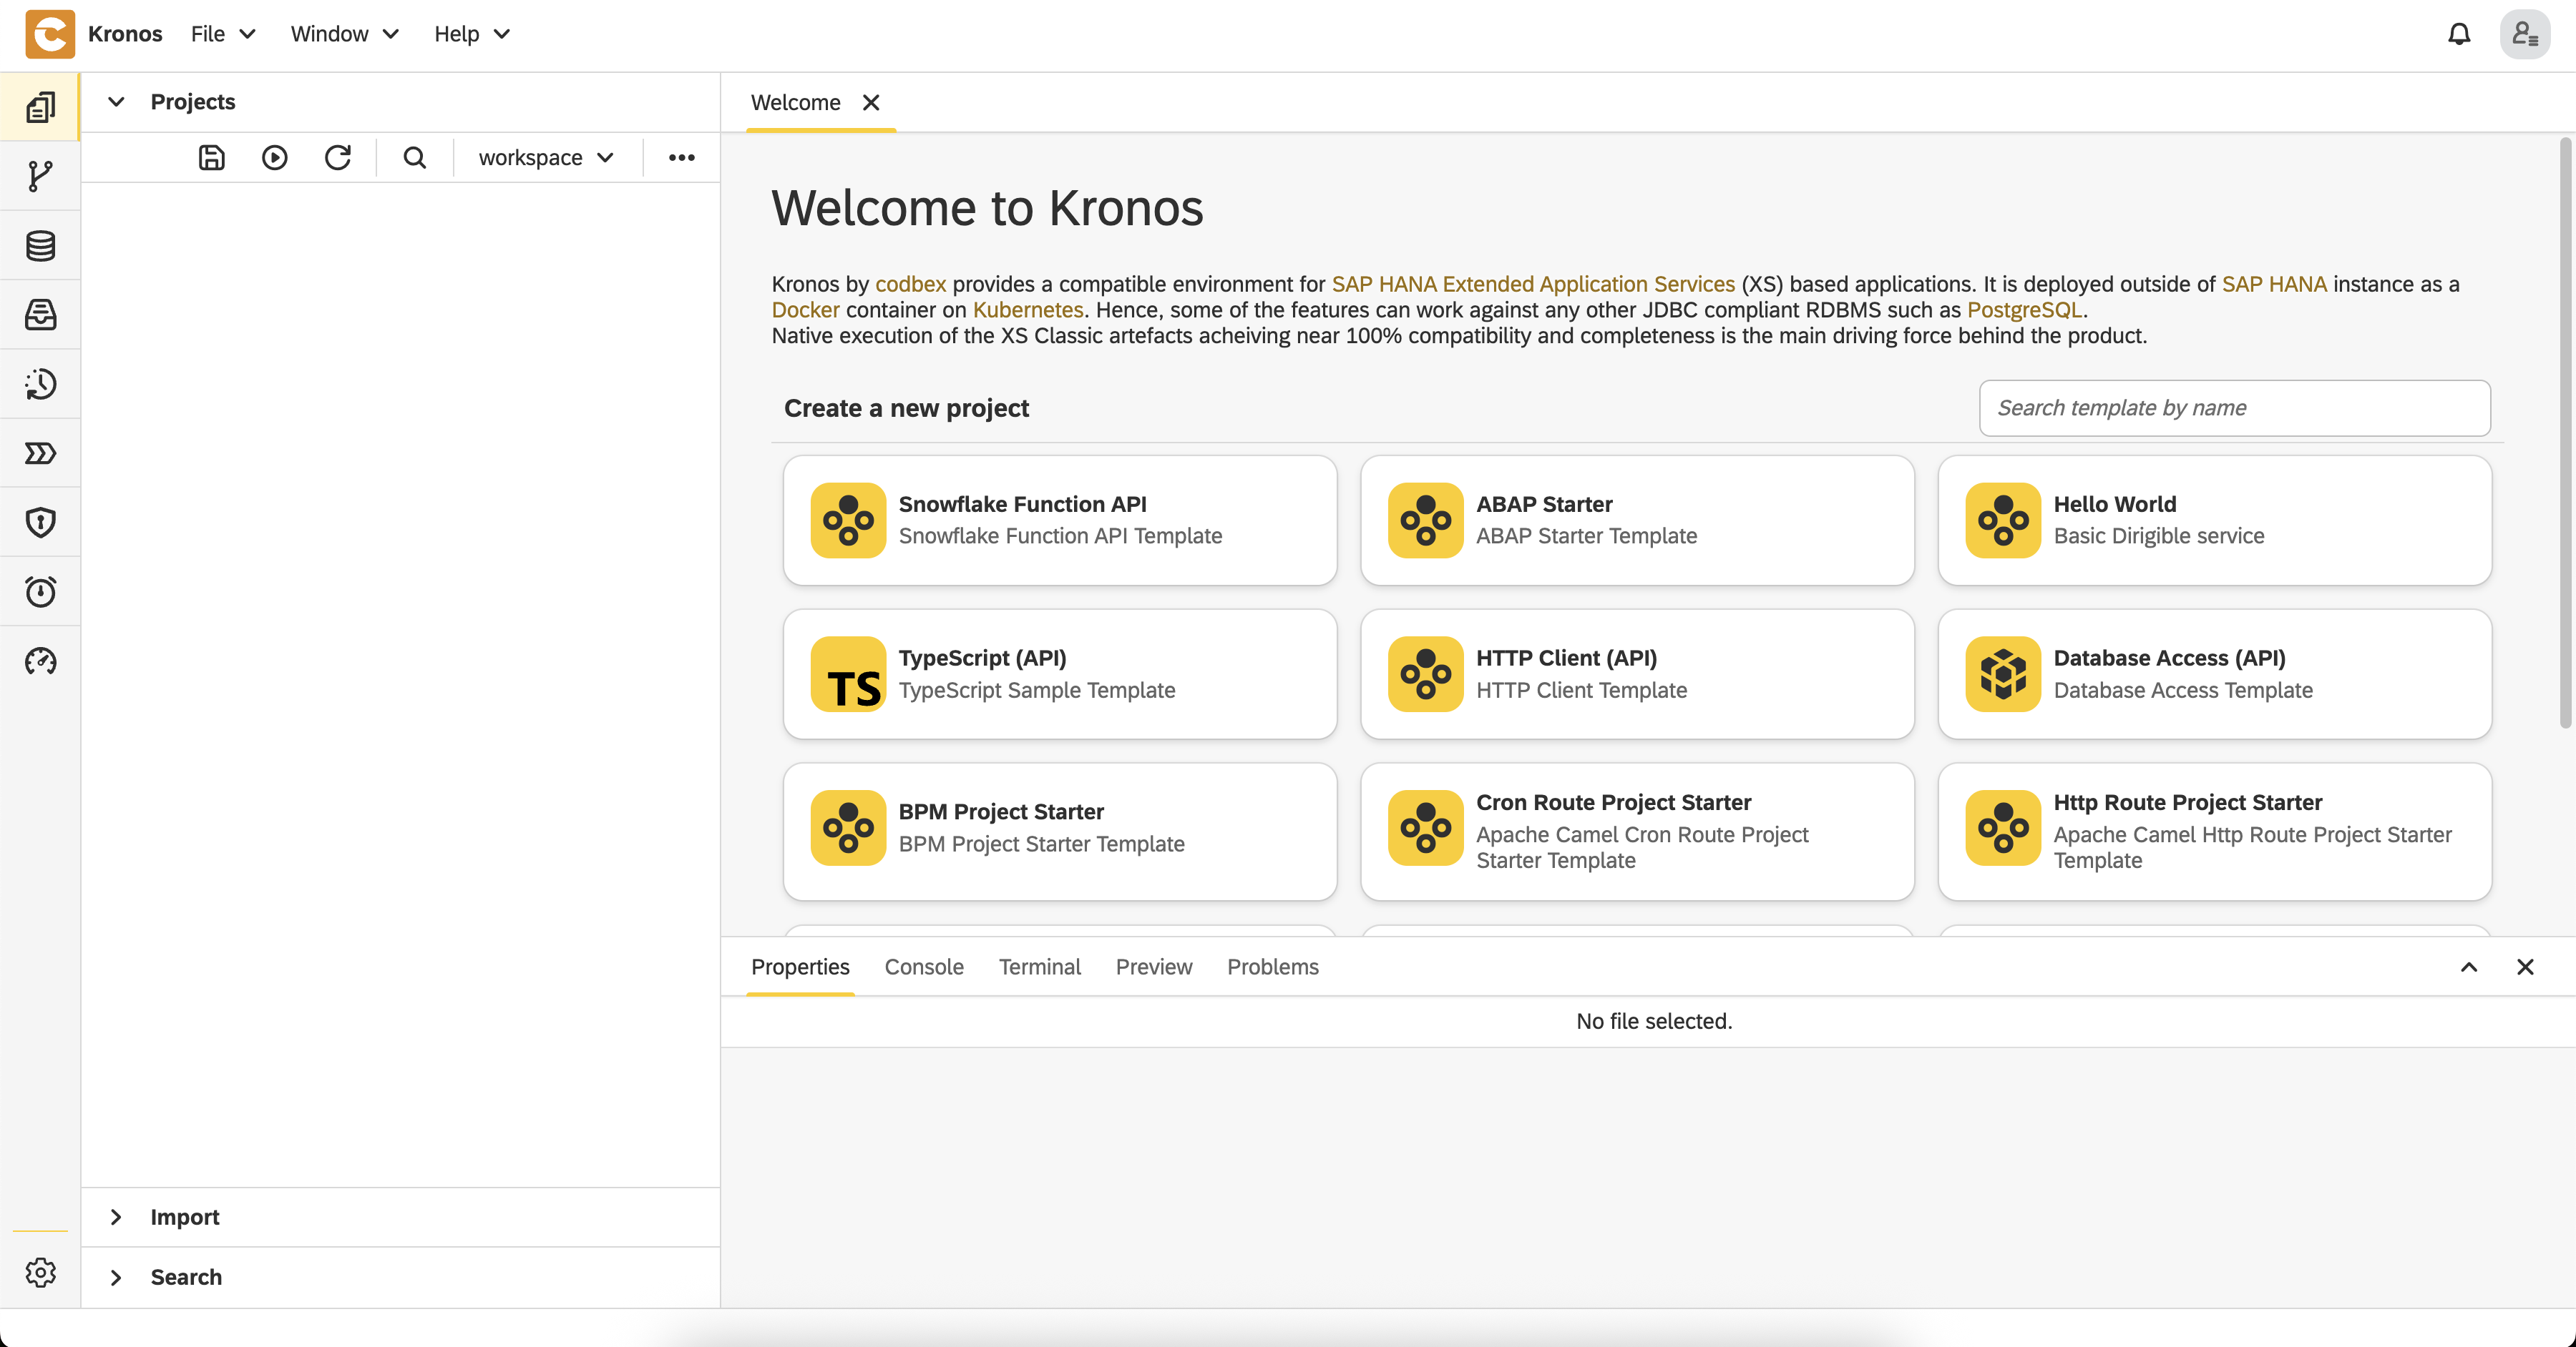Switch to the Problems tab
The width and height of the screenshot is (2576, 1347).
click(x=1272, y=967)
